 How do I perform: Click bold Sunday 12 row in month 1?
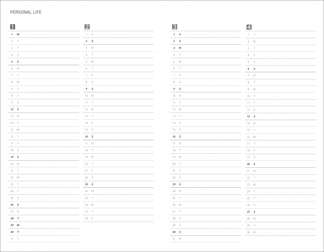pyautogui.click(x=44, y=110)
